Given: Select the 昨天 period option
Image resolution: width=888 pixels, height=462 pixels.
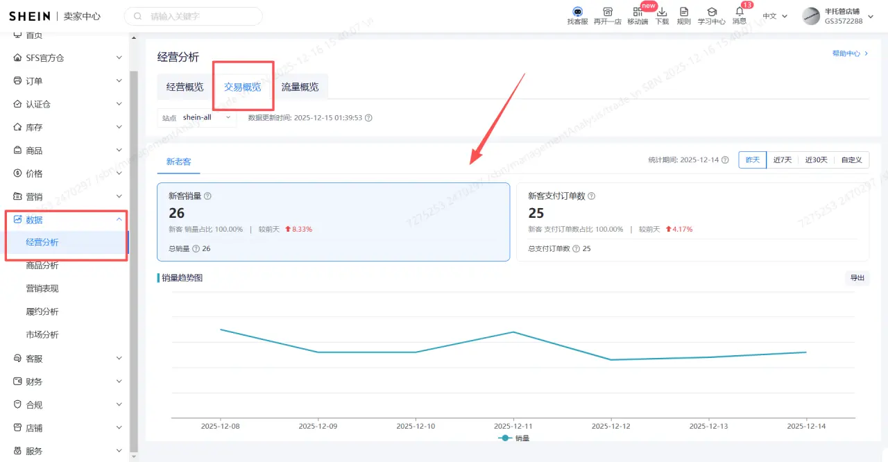Looking at the screenshot, I should click(753, 160).
